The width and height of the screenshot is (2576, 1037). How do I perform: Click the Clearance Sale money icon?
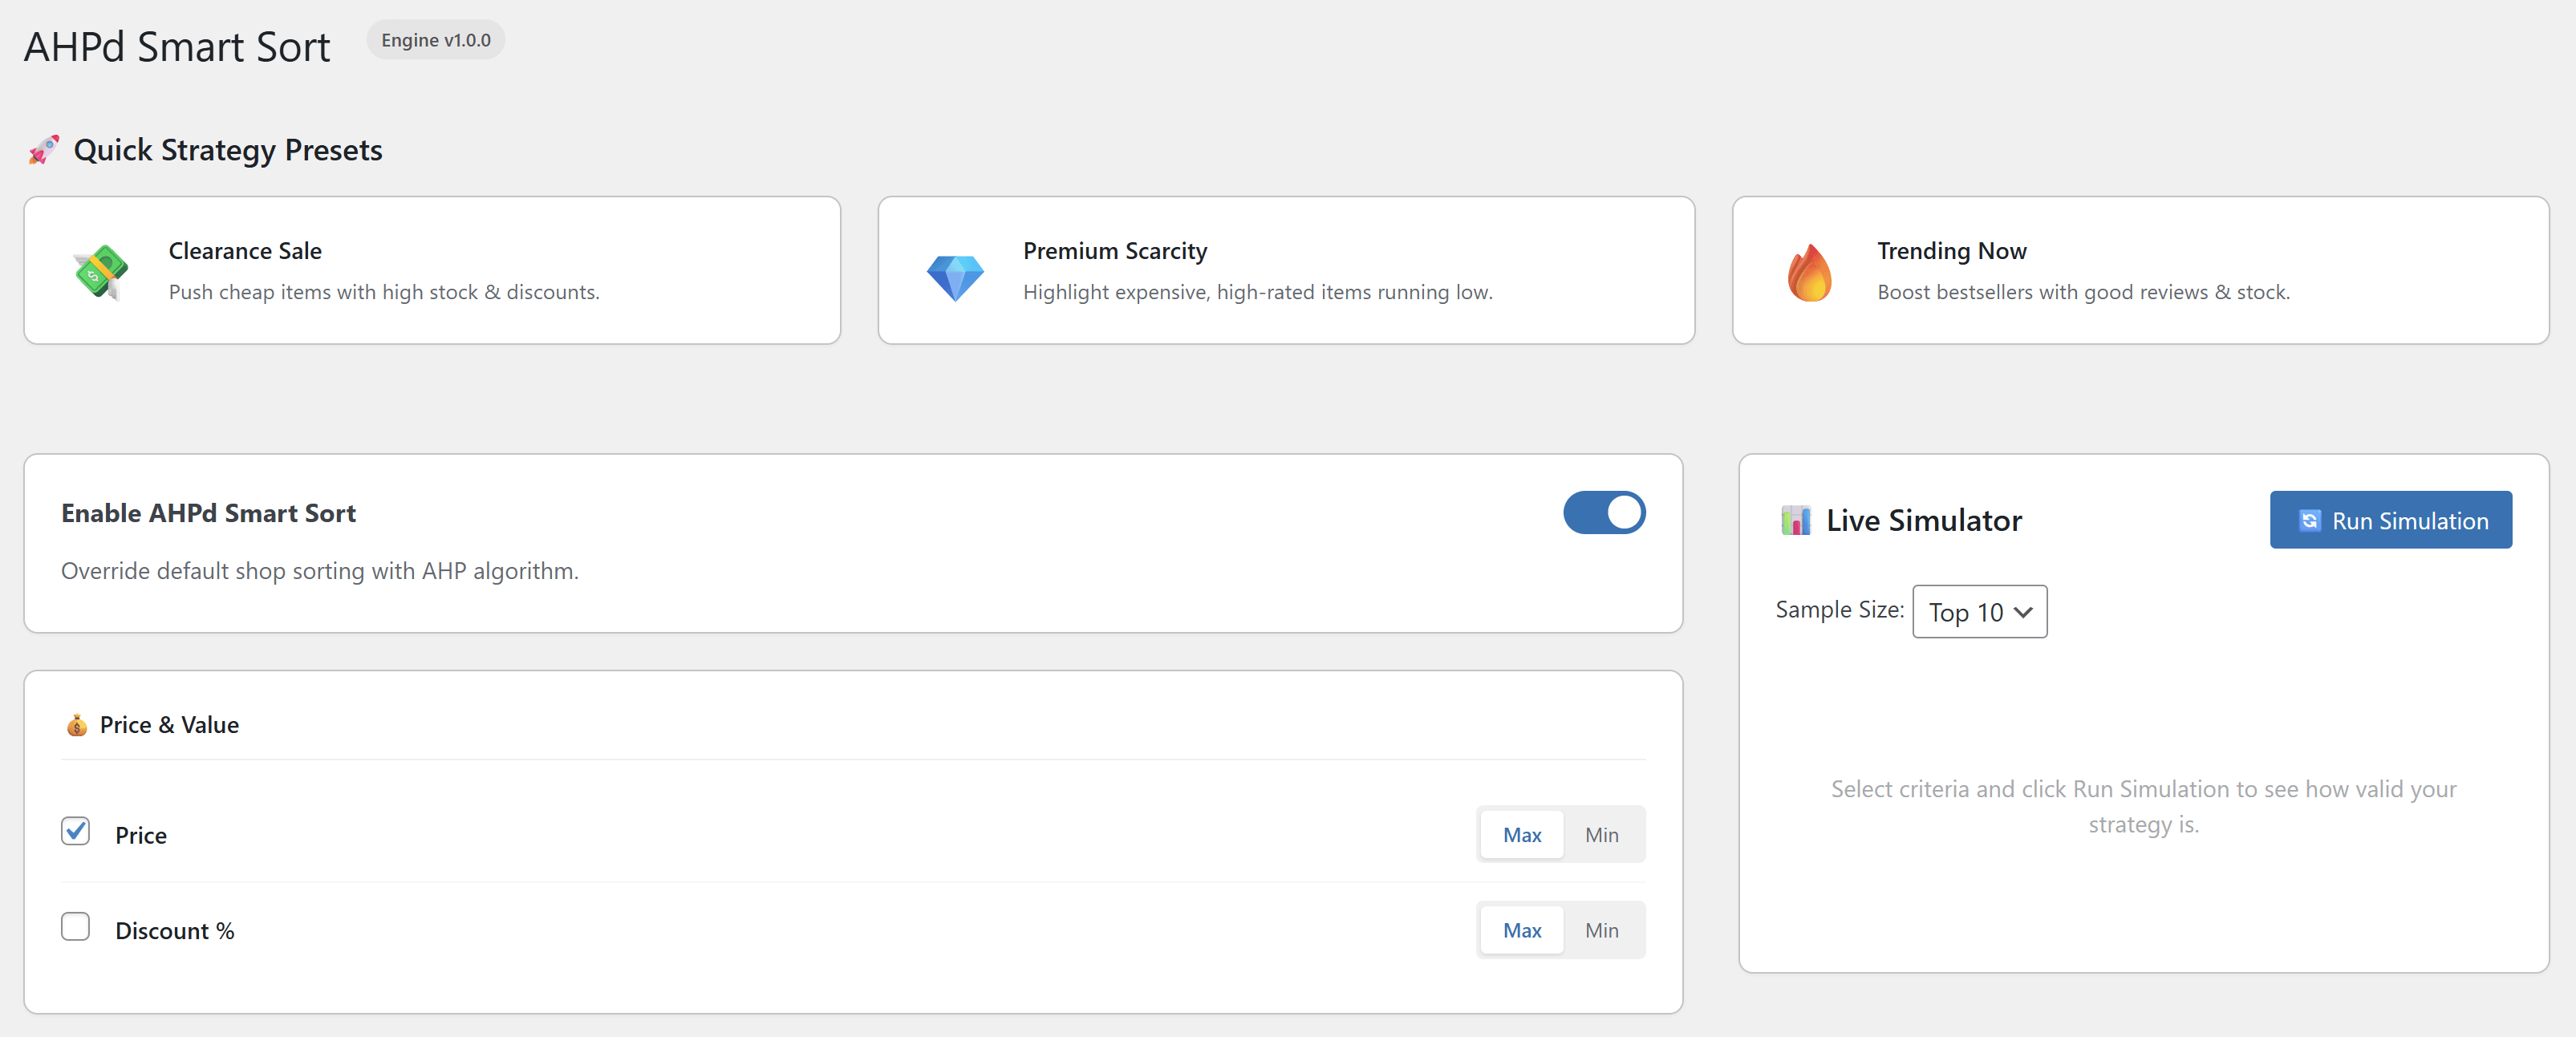tap(100, 271)
